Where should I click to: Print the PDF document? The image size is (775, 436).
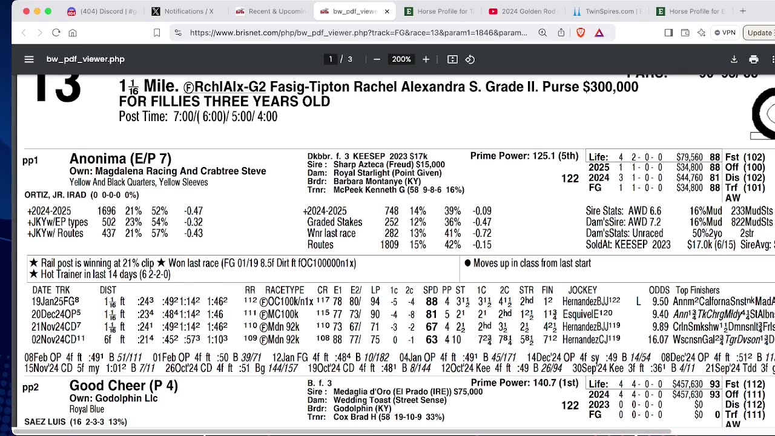pos(753,59)
